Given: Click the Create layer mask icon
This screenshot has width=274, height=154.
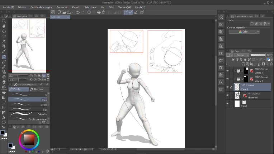Looking at the screenshot, I should pos(264,64).
